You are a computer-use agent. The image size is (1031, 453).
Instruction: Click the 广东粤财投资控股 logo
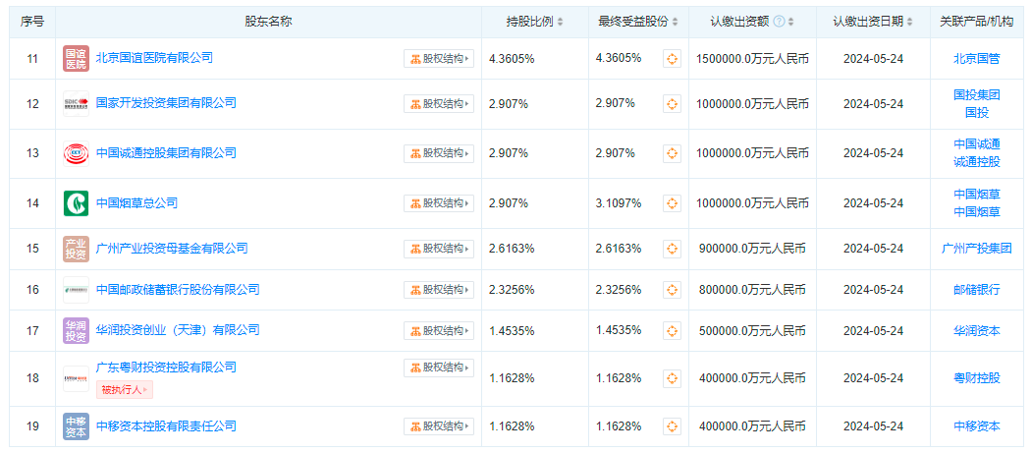[x=76, y=378]
